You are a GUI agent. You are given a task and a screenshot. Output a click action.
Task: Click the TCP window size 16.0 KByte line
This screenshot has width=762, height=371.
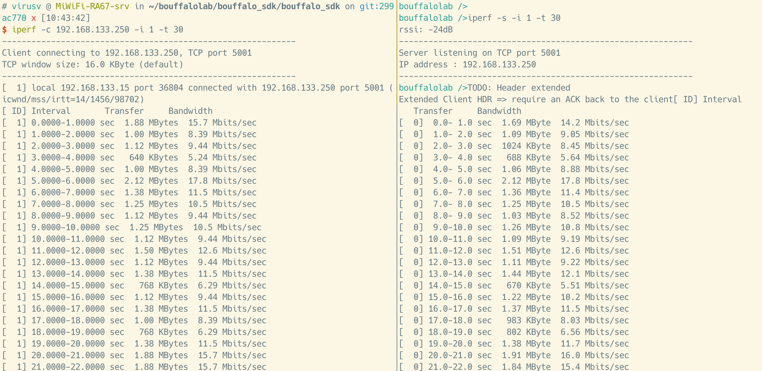pyautogui.click(x=92, y=65)
